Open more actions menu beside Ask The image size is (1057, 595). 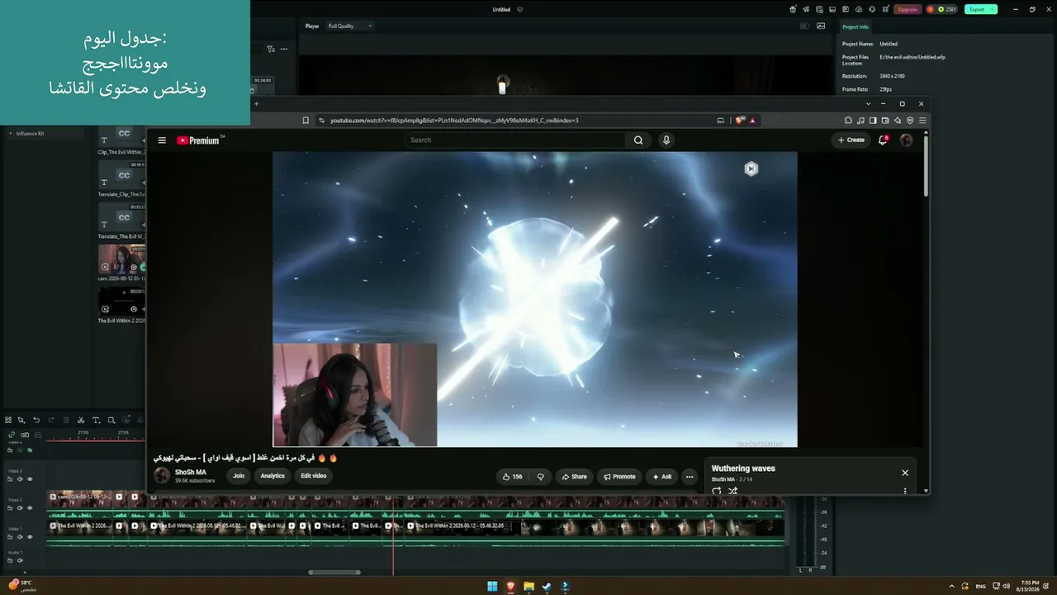(x=690, y=477)
